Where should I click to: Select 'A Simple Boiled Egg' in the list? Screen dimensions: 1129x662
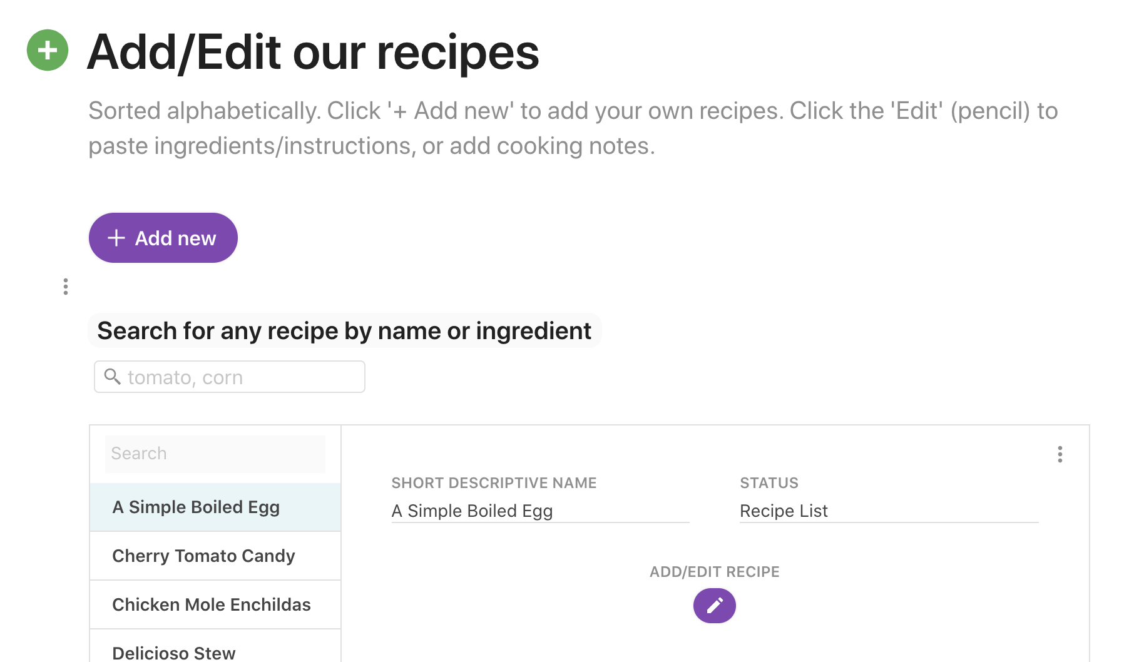(215, 507)
